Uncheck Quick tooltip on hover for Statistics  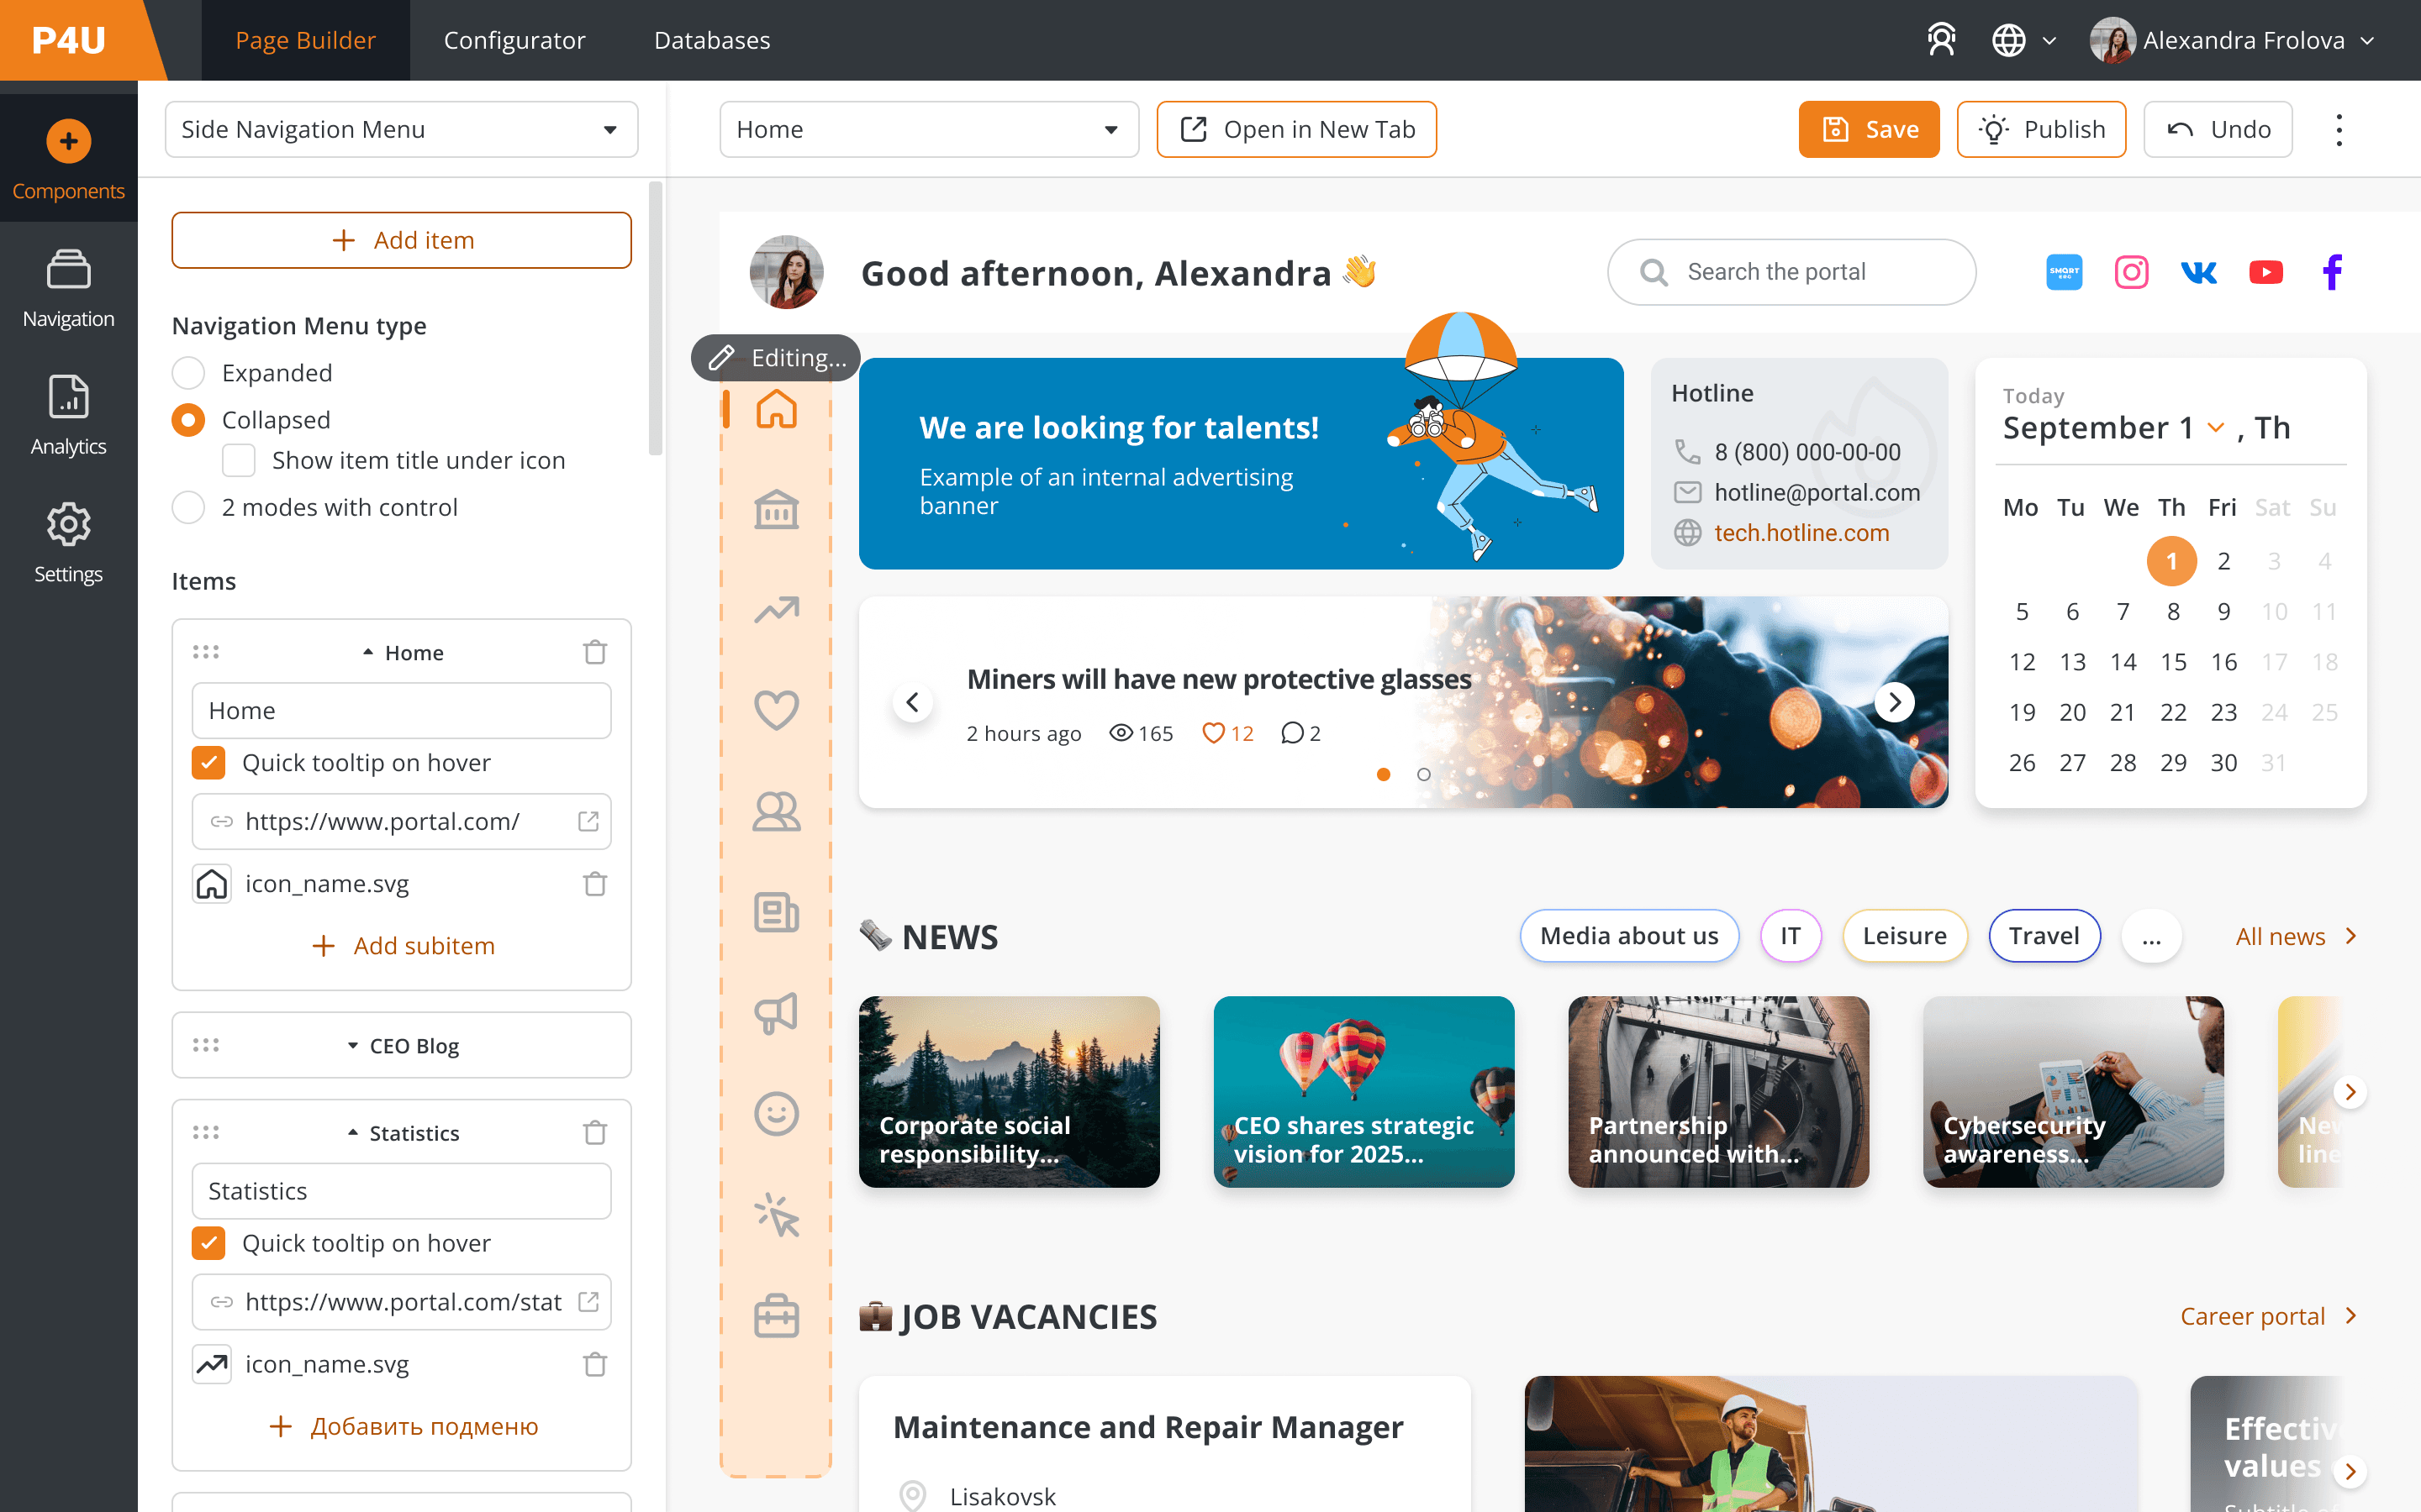point(209,1243)
